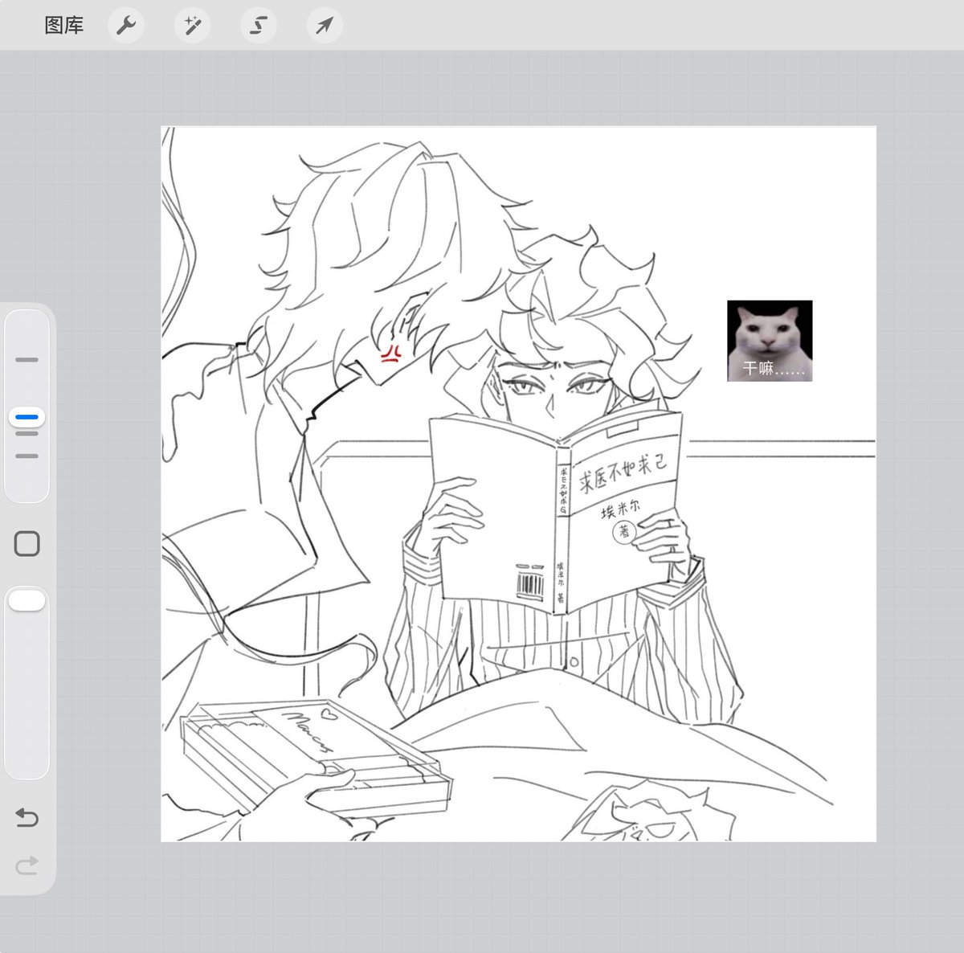
Task: Tap the square Modify button in sidebar
Action: click(x=27, y=544)
